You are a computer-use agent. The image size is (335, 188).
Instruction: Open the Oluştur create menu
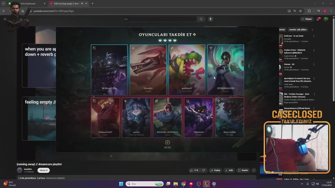(x=307, y=19)
